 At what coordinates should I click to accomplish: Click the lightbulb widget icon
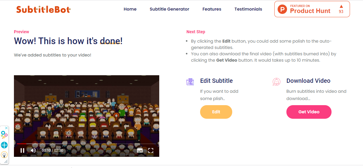[x=4, y=155]
